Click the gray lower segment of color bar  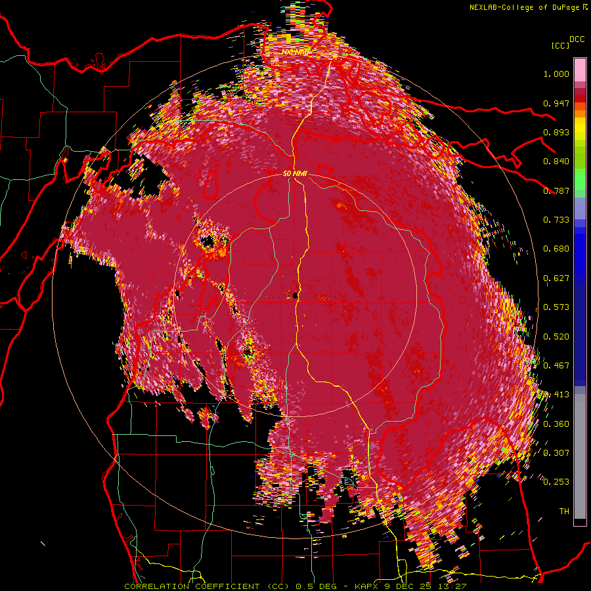coord(580,456)
